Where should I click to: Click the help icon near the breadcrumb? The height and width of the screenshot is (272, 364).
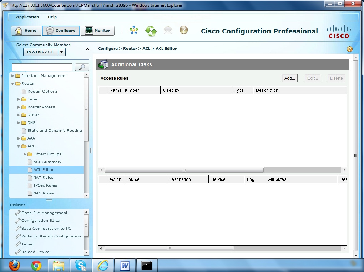[x=349, y=49]
